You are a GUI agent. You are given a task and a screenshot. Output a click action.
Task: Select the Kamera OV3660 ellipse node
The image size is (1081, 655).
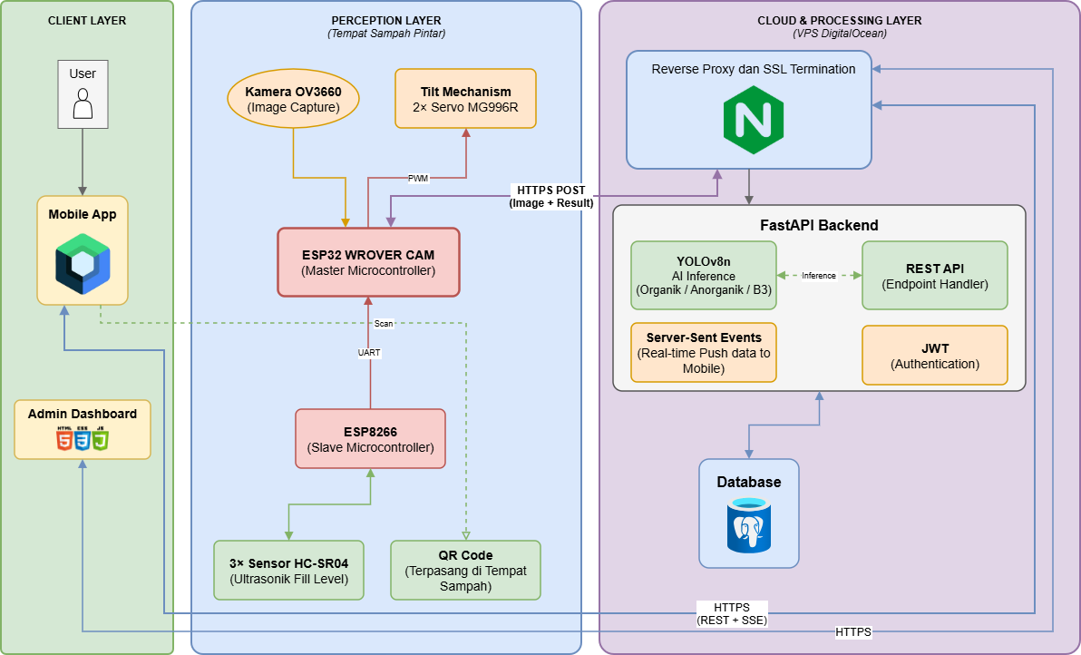pyautogui.click(x=293, y=99)
